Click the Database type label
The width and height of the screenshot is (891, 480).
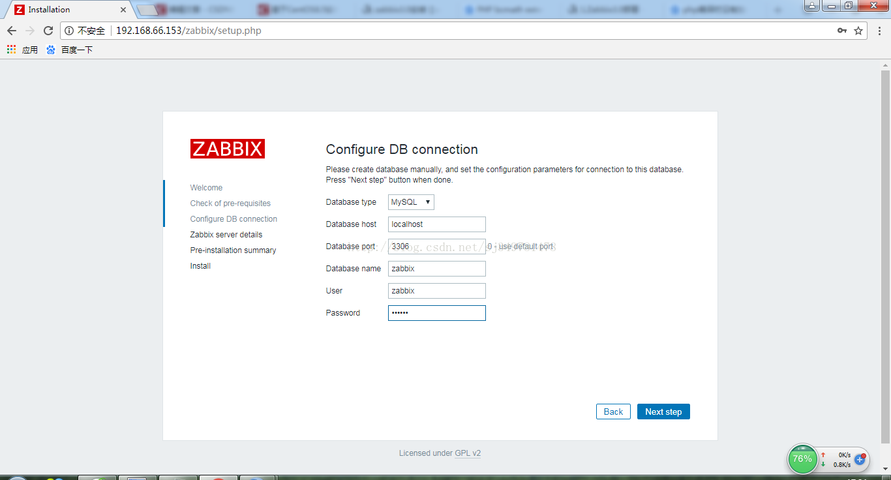tap(351, 202)
